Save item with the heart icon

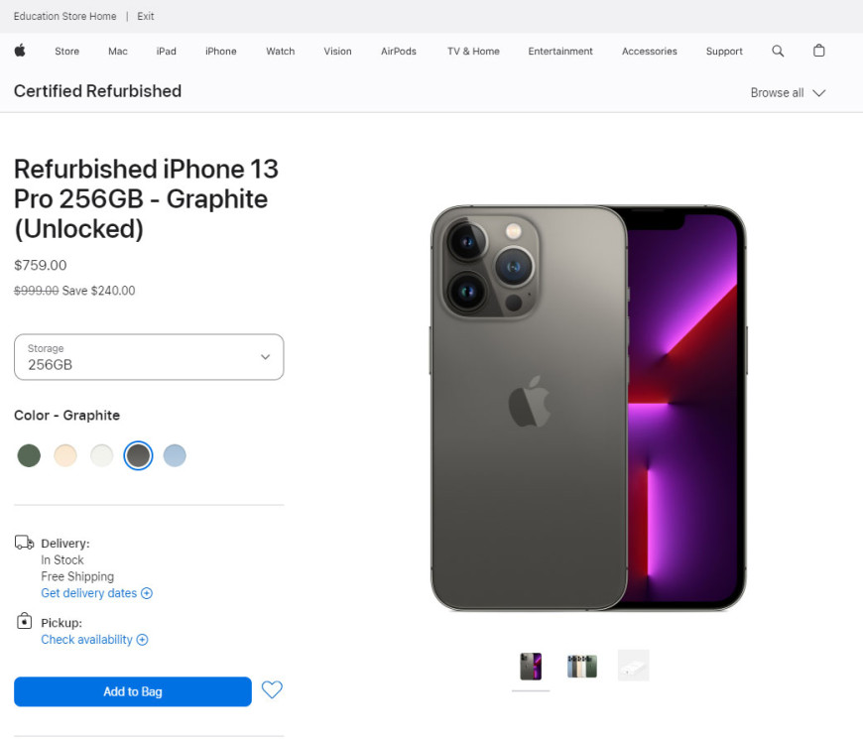[272, 689]
